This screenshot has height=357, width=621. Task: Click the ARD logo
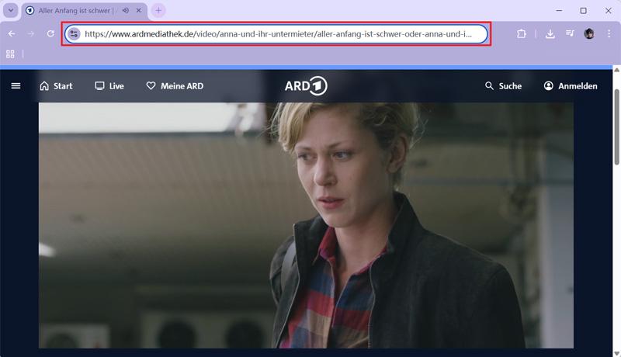(x=305, y=86)
